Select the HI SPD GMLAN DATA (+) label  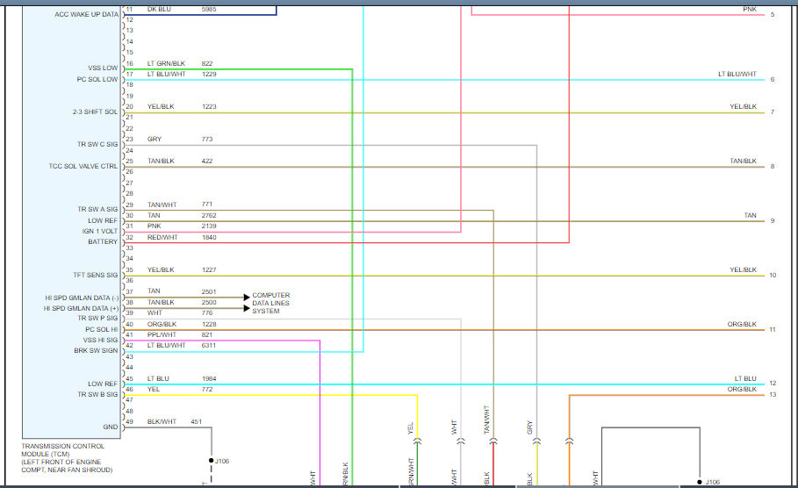coord(81,308)
